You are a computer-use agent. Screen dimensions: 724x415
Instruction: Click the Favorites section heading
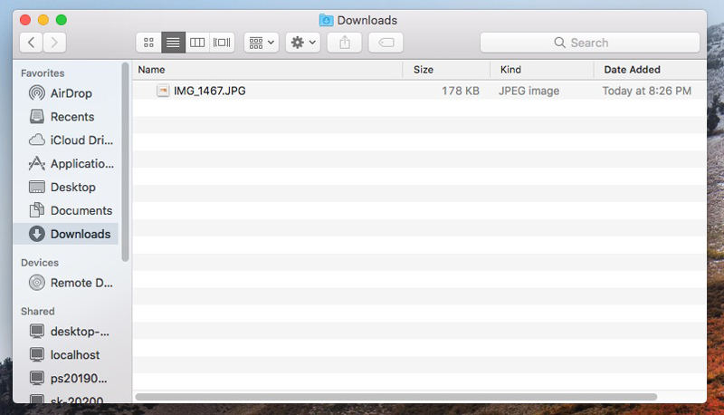click(x=43, y=73)
